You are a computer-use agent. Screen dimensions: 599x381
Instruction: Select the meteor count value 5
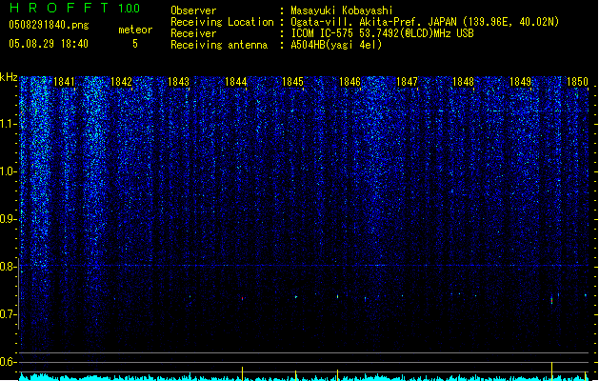tap(135, 44)
